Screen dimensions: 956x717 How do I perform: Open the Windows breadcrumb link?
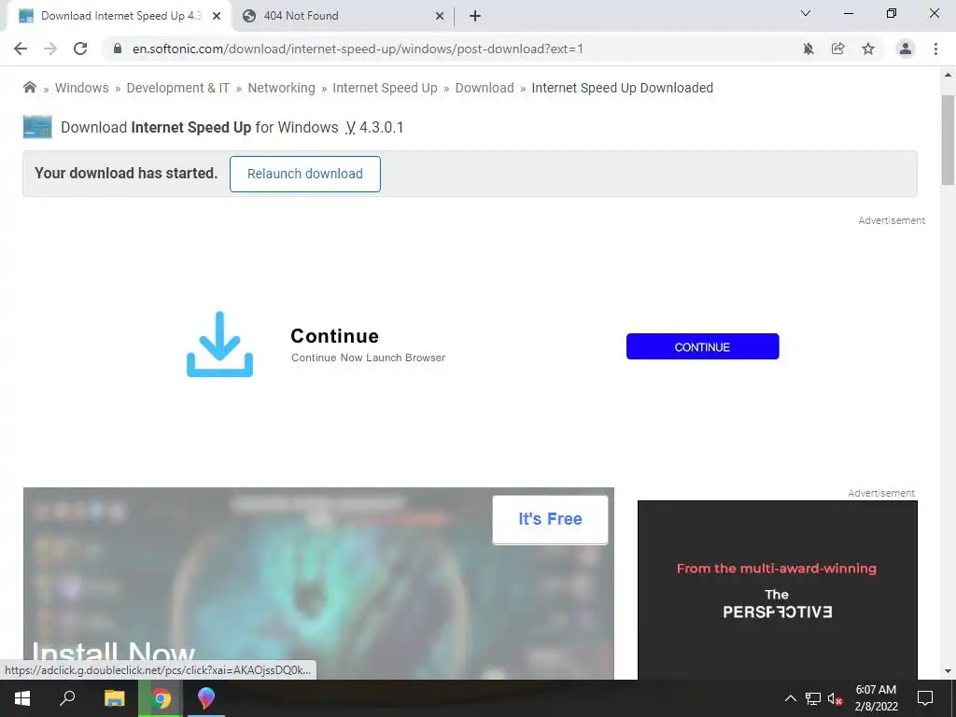82,88
